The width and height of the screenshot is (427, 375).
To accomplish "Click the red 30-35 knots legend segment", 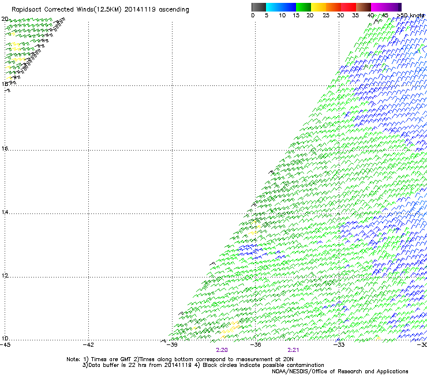I will click(x=349, y=7).
